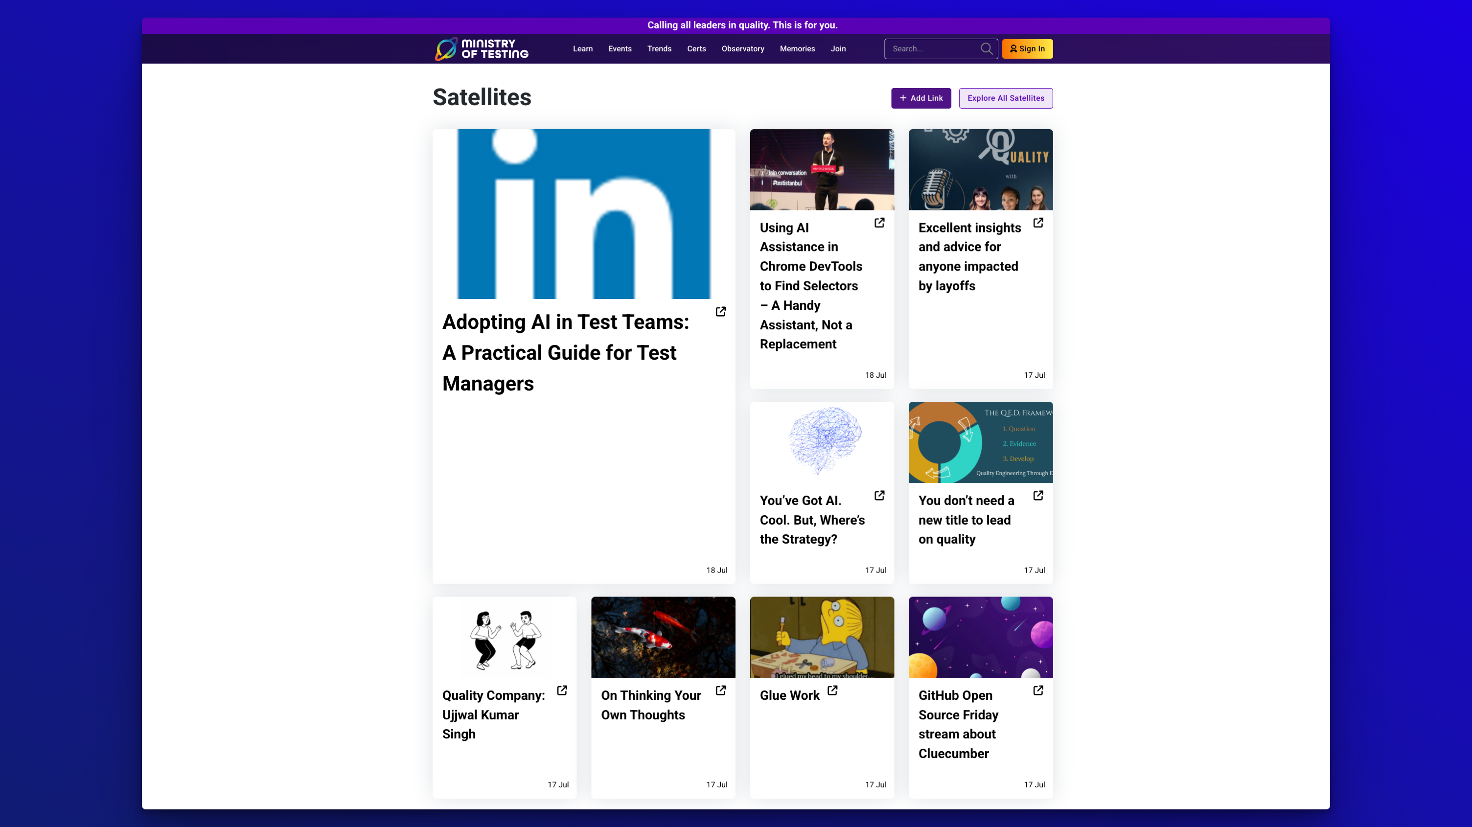The image size is (1472, 827).
Task: Click external link icon next to Glue Work
Action: pyautogui.click(x=832, y=690)
